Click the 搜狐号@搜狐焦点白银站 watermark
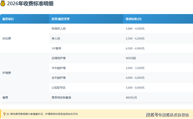The width and height of the screenshot is (193, 119). (167, 115)
